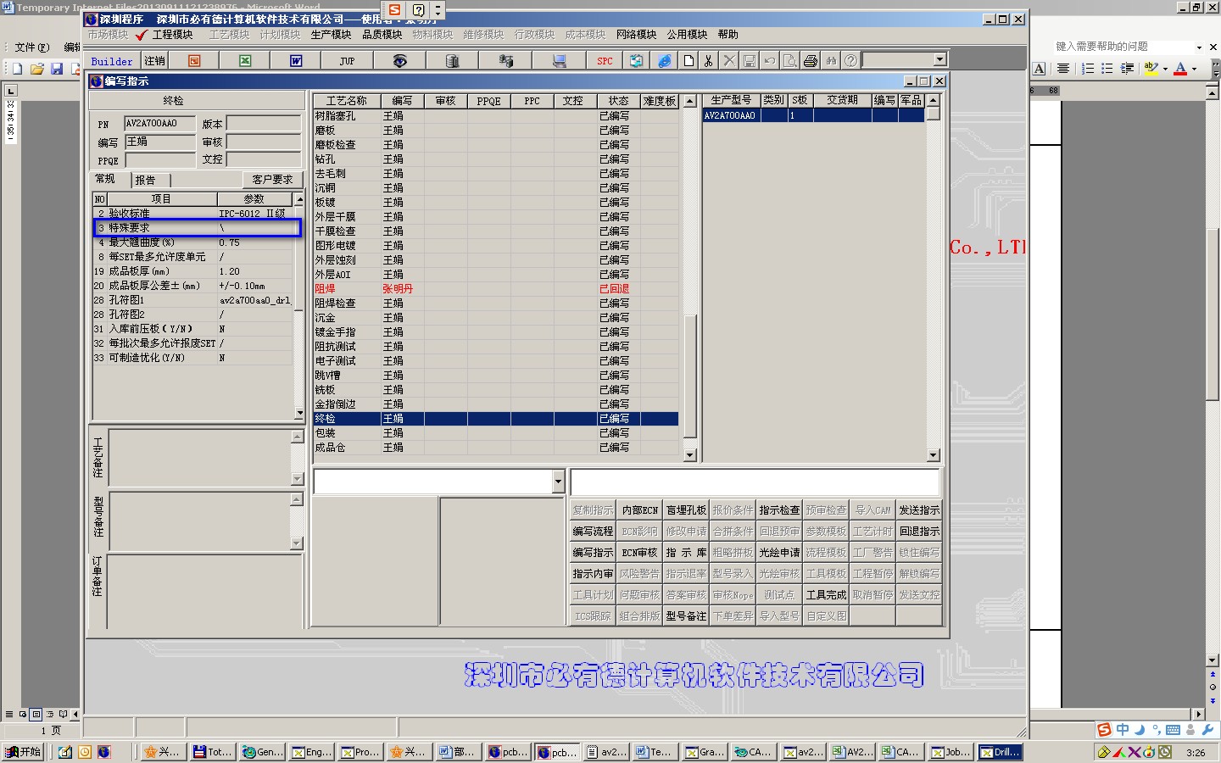Click the Excel icon in the Builder toolbar
Image resolution: width=1221 pixels, height=763 pixels.
(245, 61)
